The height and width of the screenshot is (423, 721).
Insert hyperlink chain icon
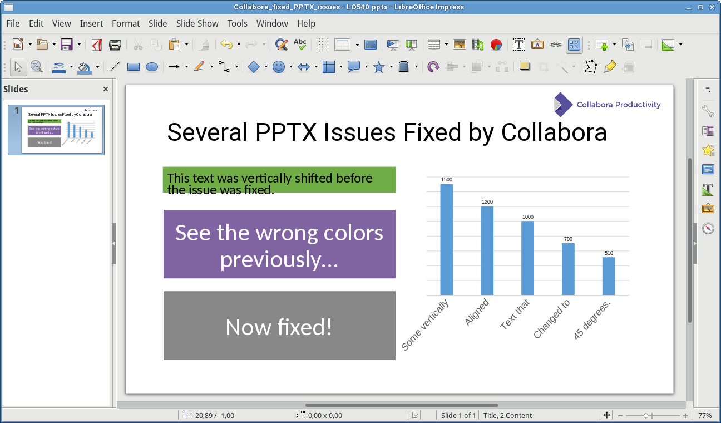pos(556,45)
